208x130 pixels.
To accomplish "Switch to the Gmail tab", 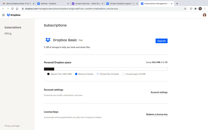I will point(17,4).
